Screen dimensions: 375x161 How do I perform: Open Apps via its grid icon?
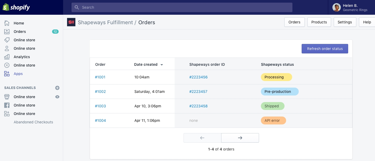tap(7, 74)
